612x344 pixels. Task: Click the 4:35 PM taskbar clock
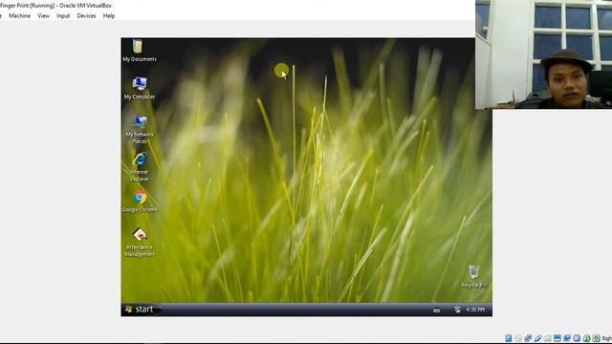pyautogui.click(x=475, y=310)
